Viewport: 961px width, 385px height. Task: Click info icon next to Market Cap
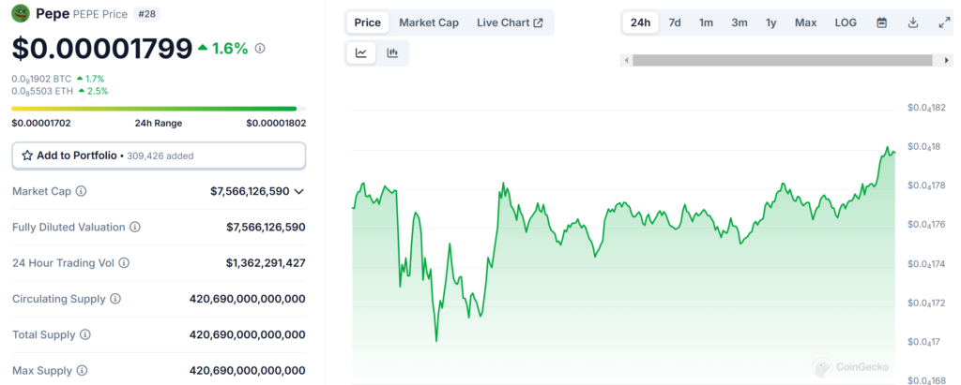pyautogui.click(x=81, y=191)
